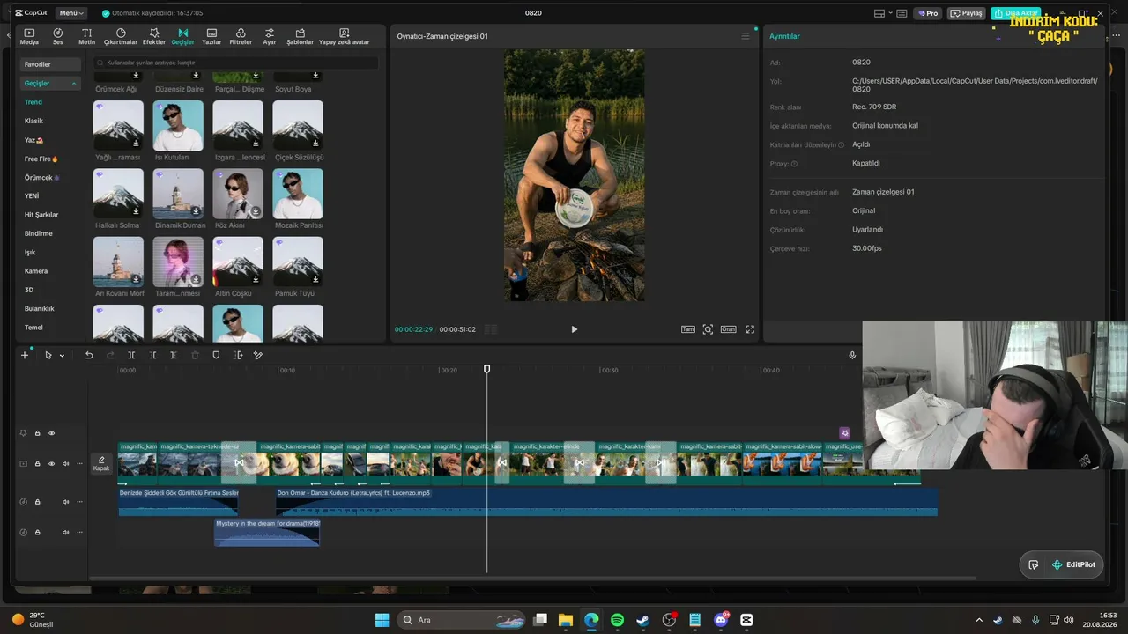Open the EditPilot assistant button
1128x634 pixels.
point(1073,564)
